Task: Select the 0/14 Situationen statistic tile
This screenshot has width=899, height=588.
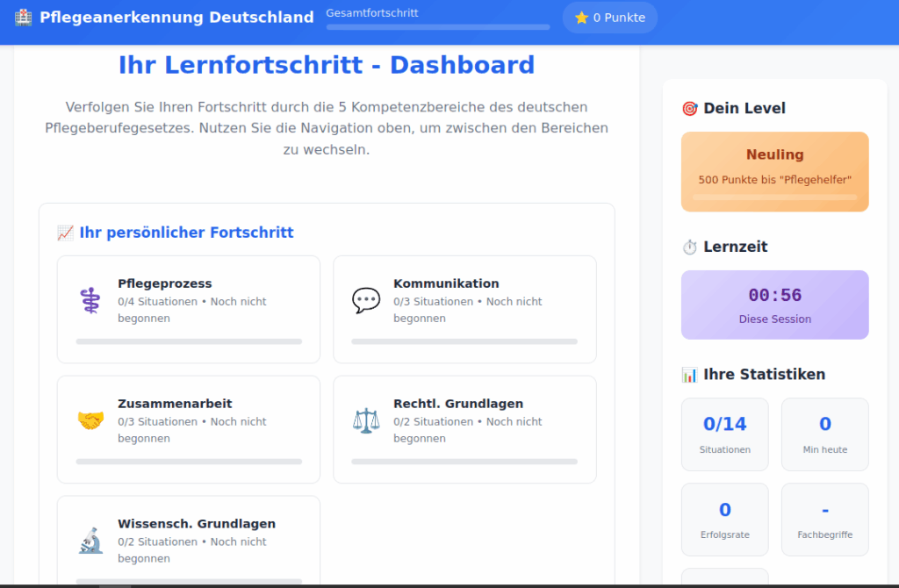Action: [x=725, y=434]
